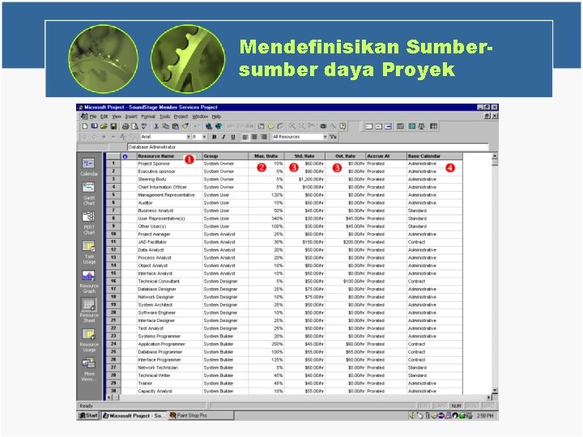
Task: Click More Views in the View Bar
Action: (89, 369)
